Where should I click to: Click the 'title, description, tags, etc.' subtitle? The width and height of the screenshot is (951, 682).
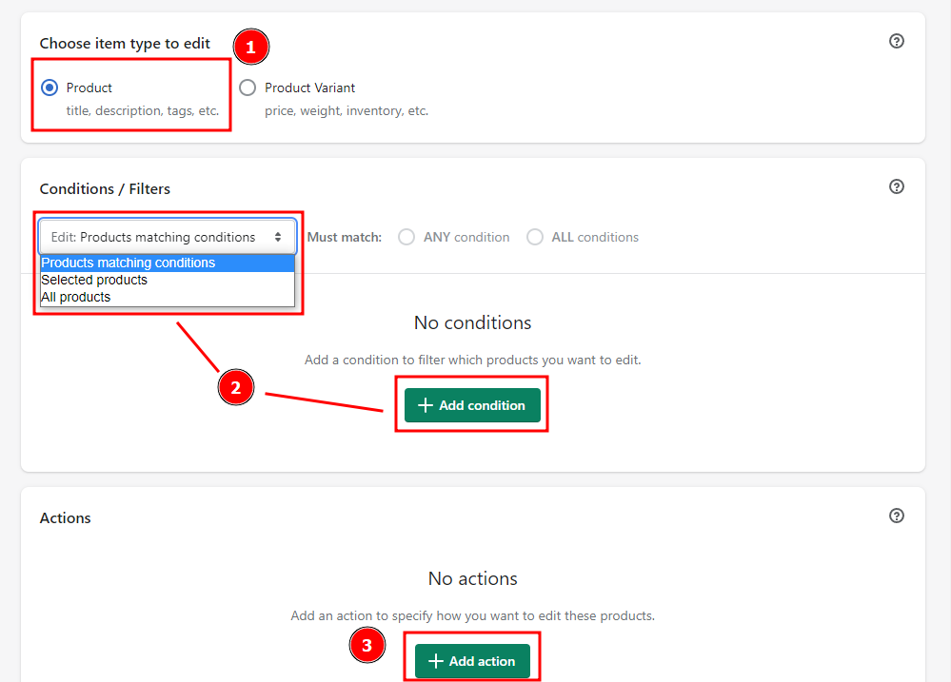pos(143,110)
